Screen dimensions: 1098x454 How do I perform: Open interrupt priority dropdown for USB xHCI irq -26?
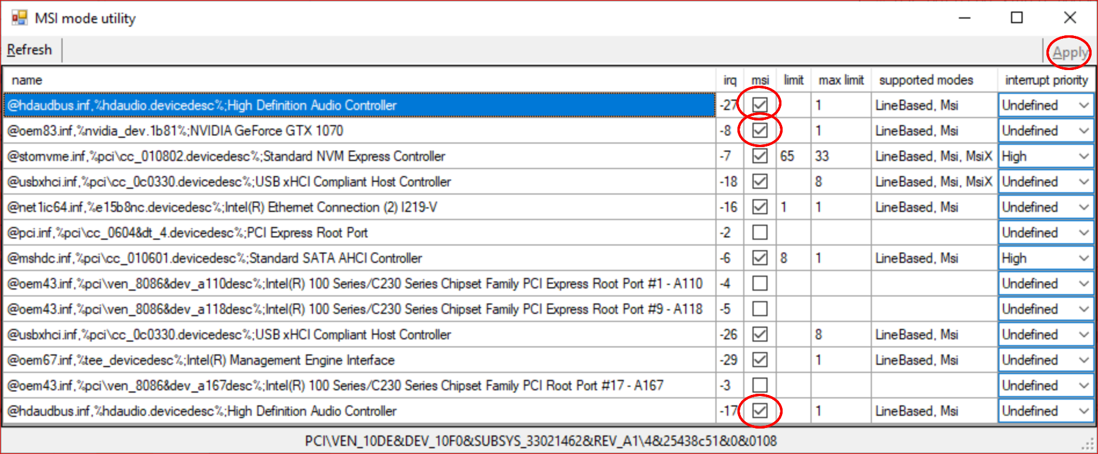1046,335
